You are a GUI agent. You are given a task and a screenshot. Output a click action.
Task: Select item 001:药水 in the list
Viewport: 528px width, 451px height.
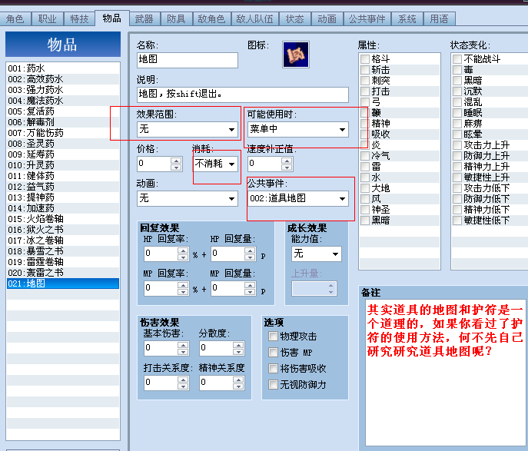click(63, 68)
